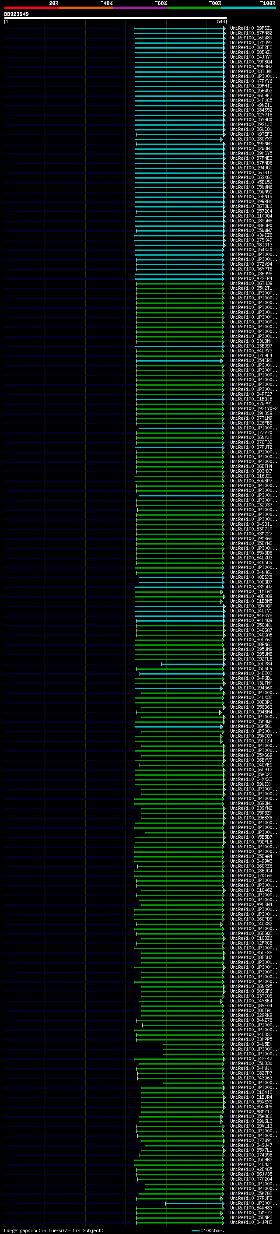Image resolution: width=280 pixels, height=1234 pixels.
Task: Click hit label UniRef100_Q5C0K0
Action: [x=251, y=625]
